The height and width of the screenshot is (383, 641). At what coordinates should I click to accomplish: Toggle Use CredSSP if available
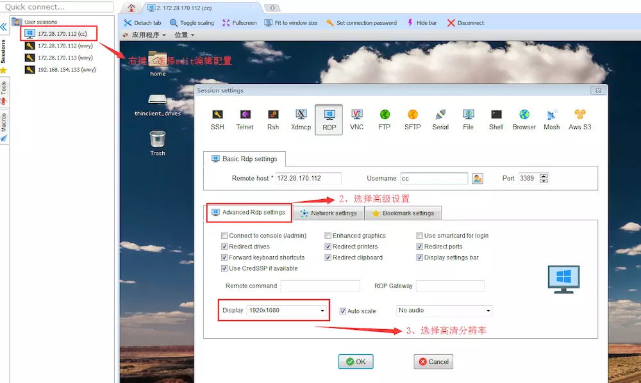[224, 268]
